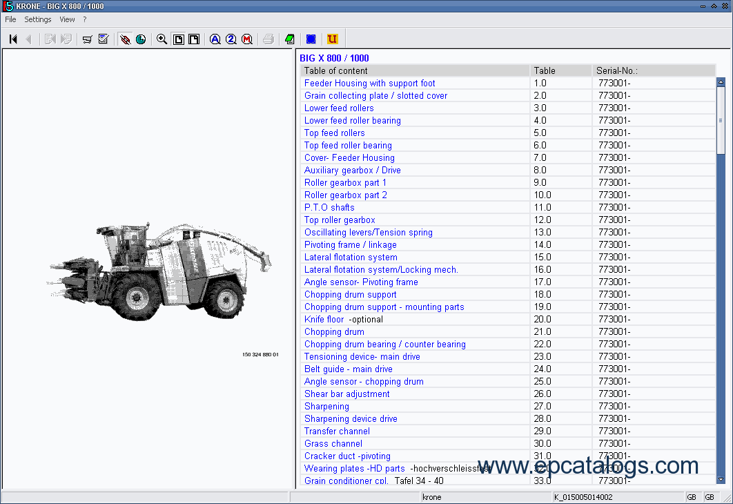Open 'Feeder Housing with support foot' entry
This screenshot has height=504, width=733.
coord(370,84)
